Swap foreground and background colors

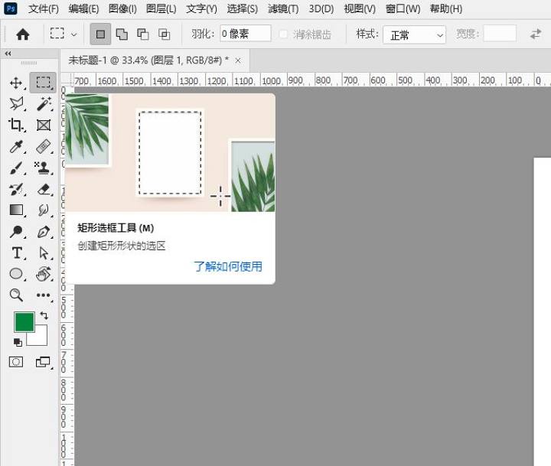point(44,315)
